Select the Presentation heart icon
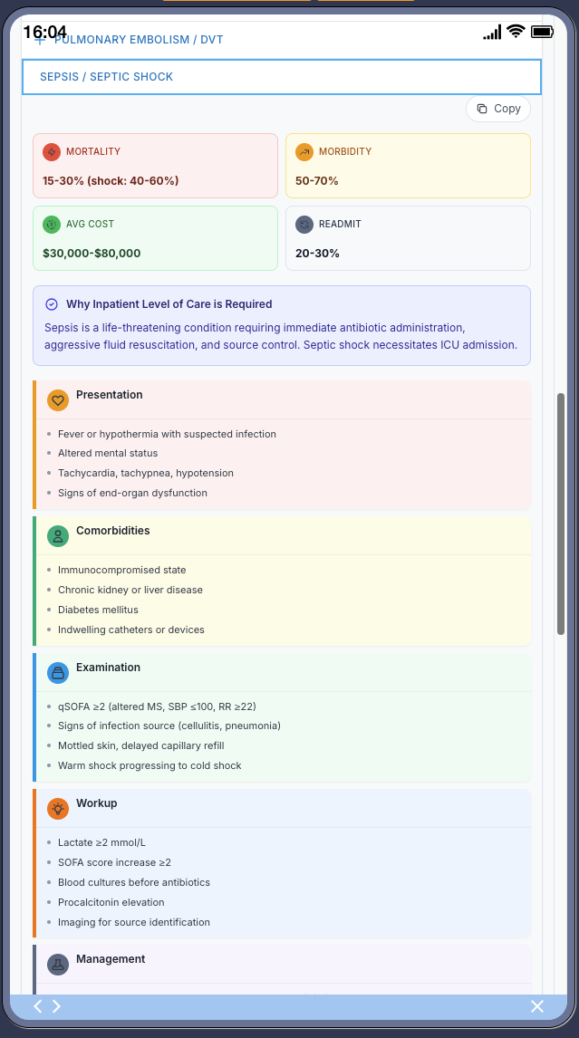Viewport: 579px width, 1038px height. point(58,399)
